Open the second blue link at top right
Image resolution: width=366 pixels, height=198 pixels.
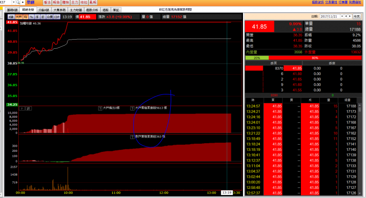(x=331, y=2)
